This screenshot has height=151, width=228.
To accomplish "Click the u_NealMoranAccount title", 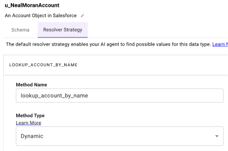I will 32,5.
